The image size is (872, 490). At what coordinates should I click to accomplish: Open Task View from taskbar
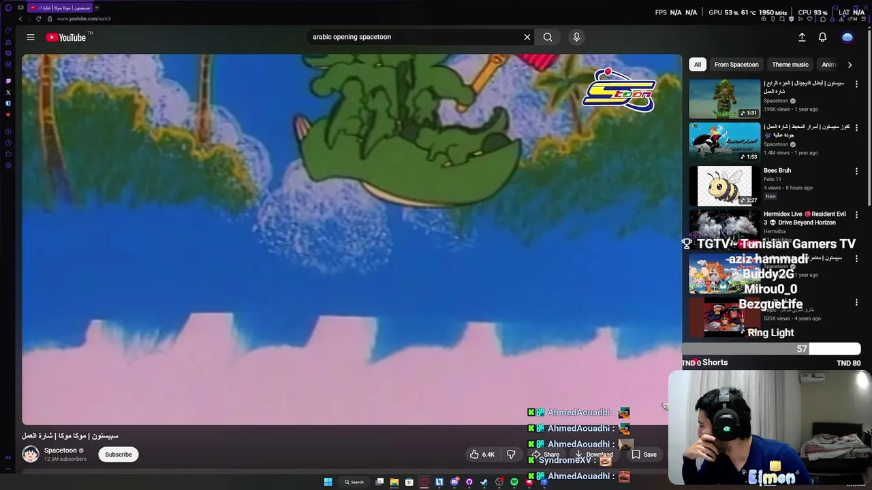[379, 482]
